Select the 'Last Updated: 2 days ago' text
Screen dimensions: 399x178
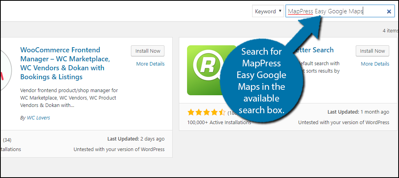pyautogui.click(x=136, y=139)
